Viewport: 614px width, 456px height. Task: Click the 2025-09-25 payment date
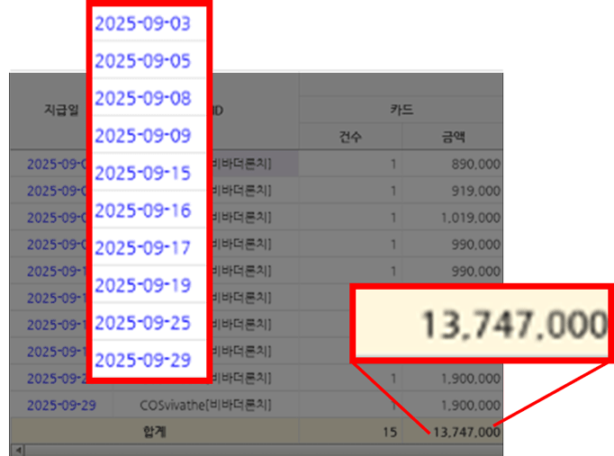(142, 323)
